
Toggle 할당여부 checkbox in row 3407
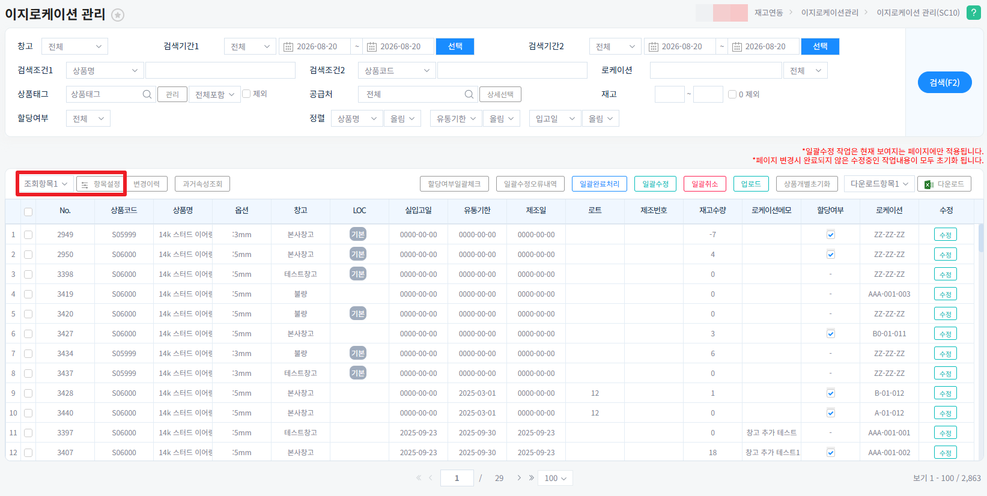point(831,453)
